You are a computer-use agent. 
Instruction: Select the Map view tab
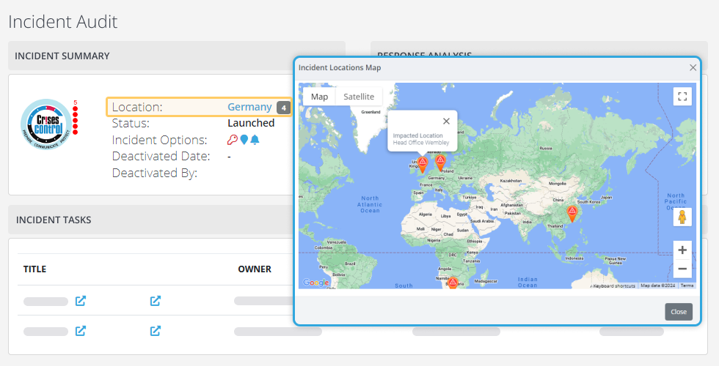coord(319,97)
